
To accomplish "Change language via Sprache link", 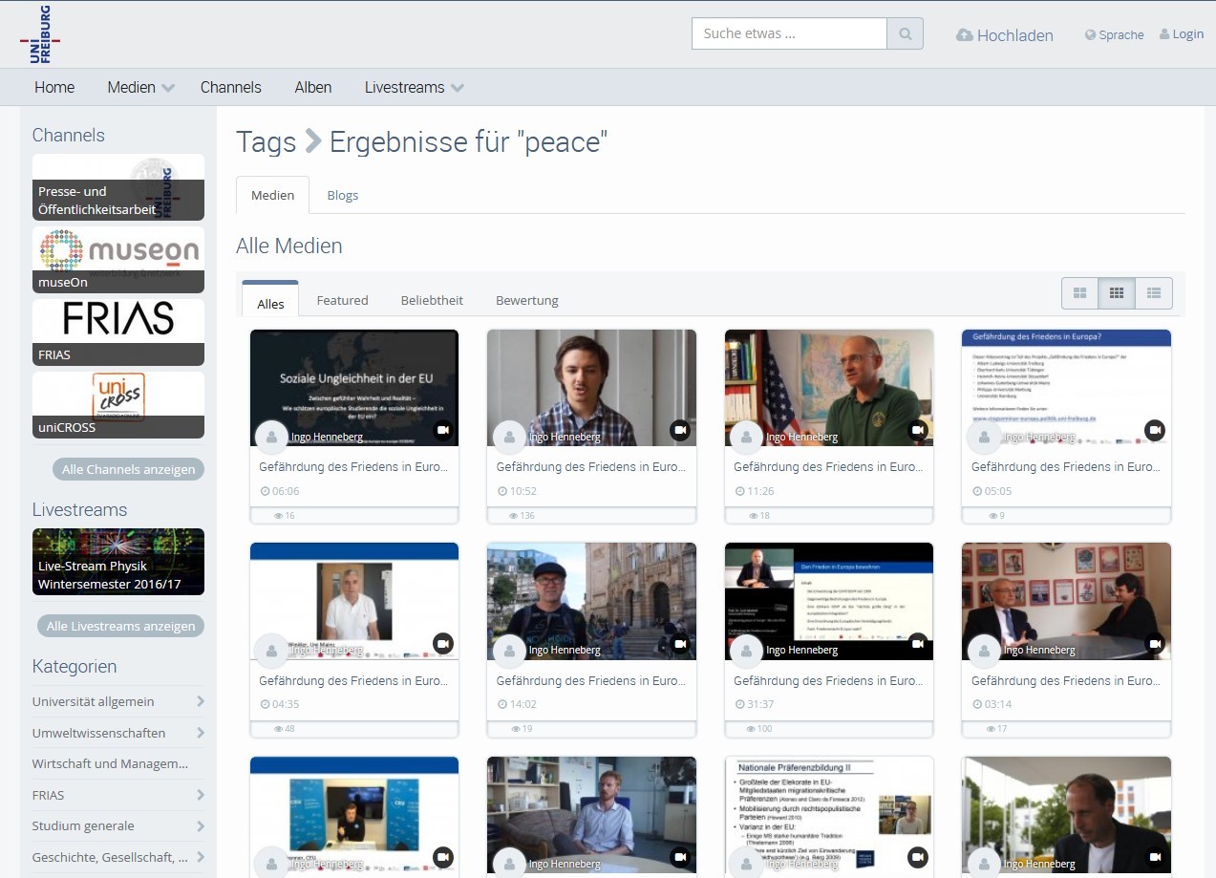I will [1115, 35].
